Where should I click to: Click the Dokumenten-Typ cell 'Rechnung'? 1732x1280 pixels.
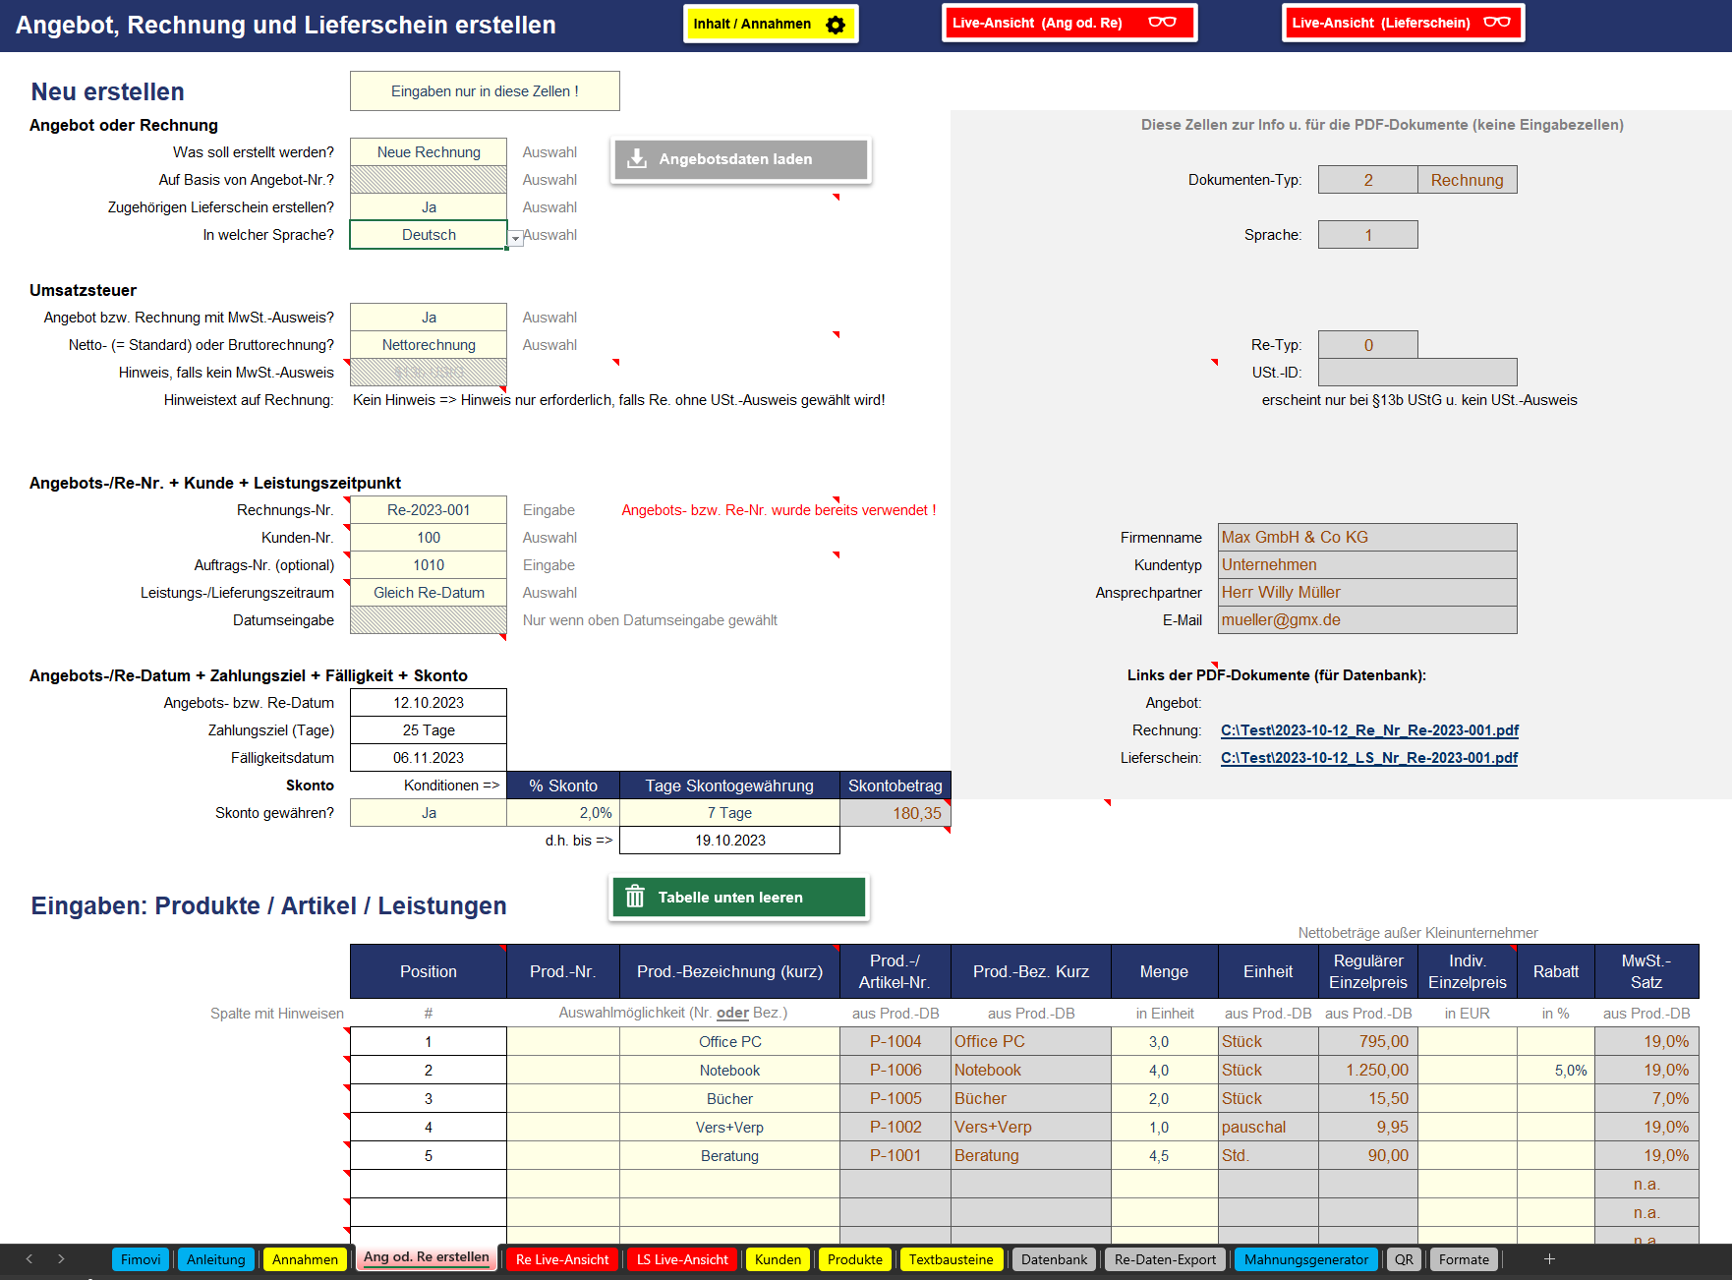(x=1468, y=180)
